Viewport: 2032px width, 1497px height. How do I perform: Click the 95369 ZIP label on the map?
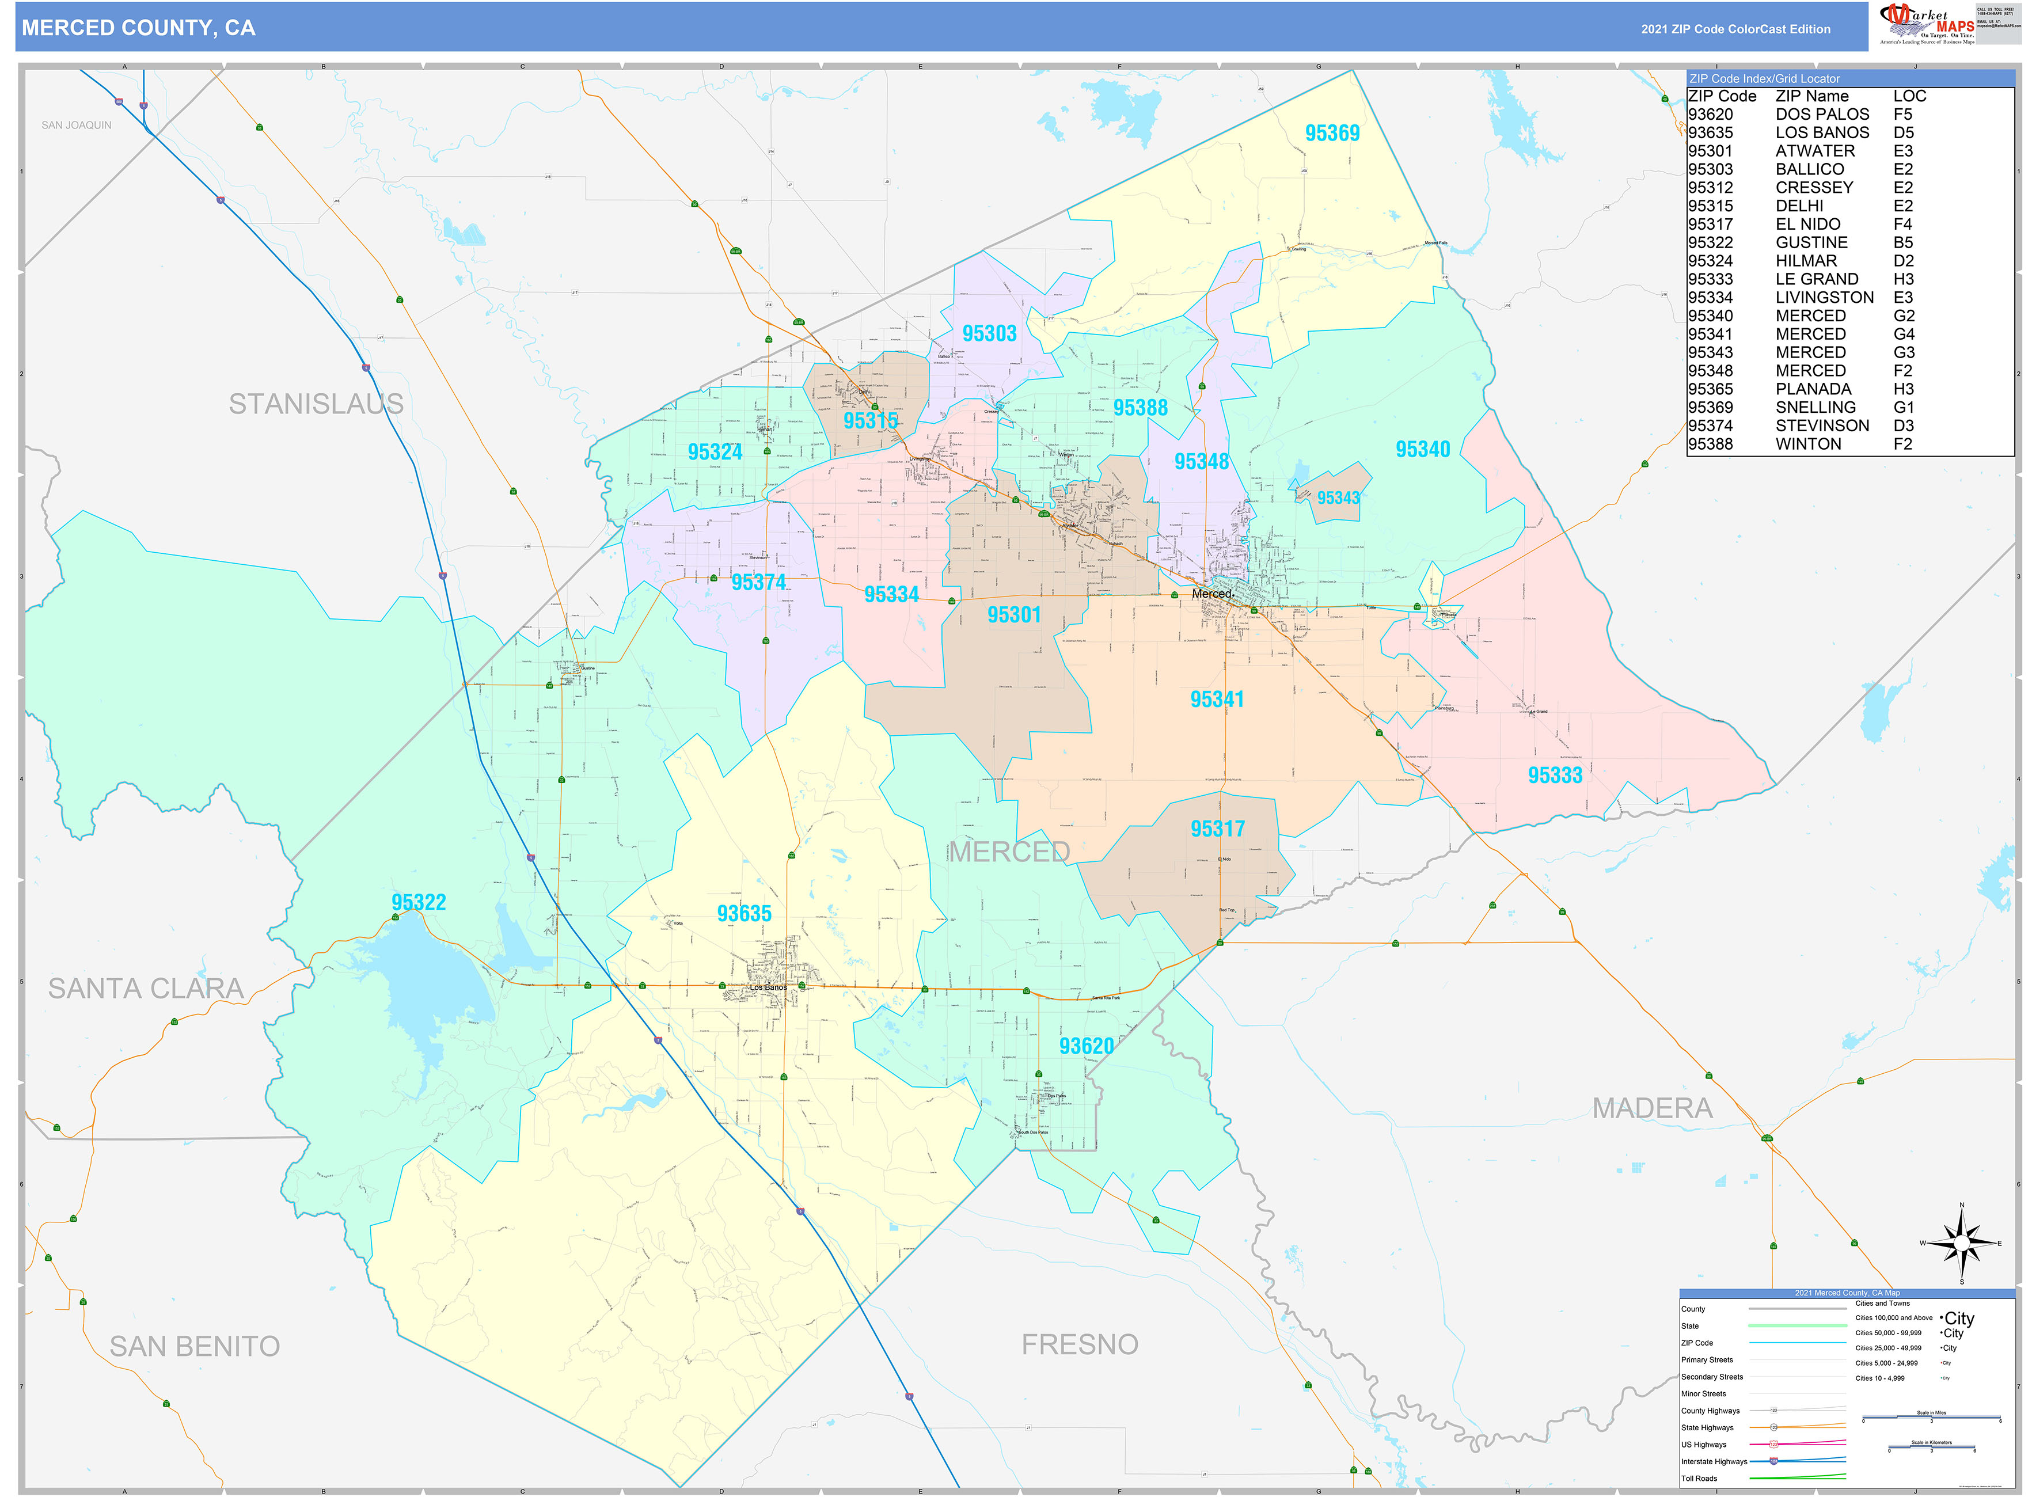[x=1331, y=133]
